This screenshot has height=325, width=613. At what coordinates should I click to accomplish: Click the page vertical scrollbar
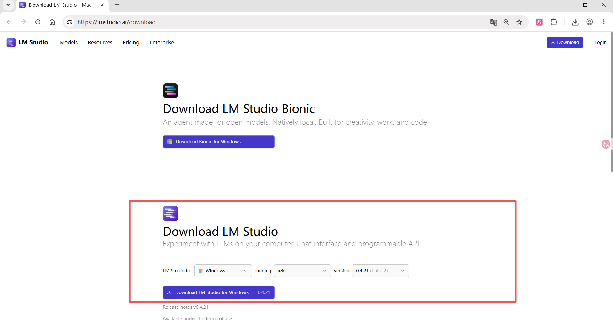point(612,102)
